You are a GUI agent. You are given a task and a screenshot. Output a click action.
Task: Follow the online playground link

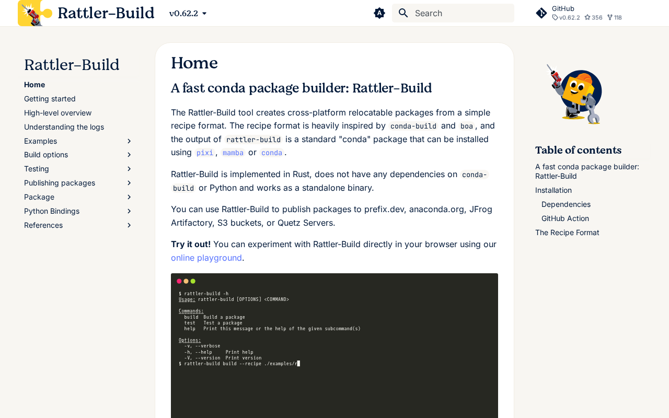[x=206, y=258]
